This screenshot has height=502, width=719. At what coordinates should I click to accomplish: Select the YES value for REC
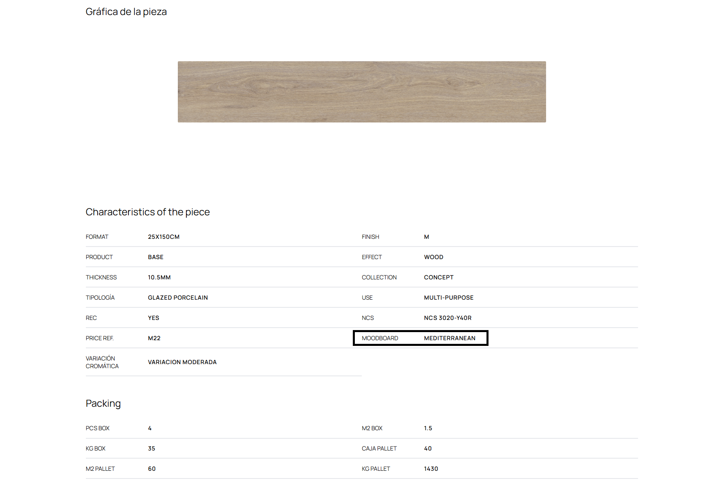(154, 318)
